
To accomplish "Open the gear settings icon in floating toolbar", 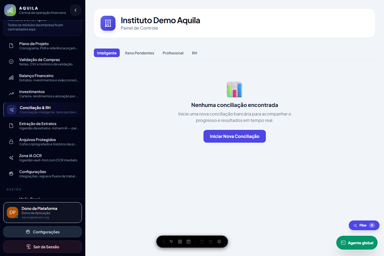I will click(x=219, y=242).
